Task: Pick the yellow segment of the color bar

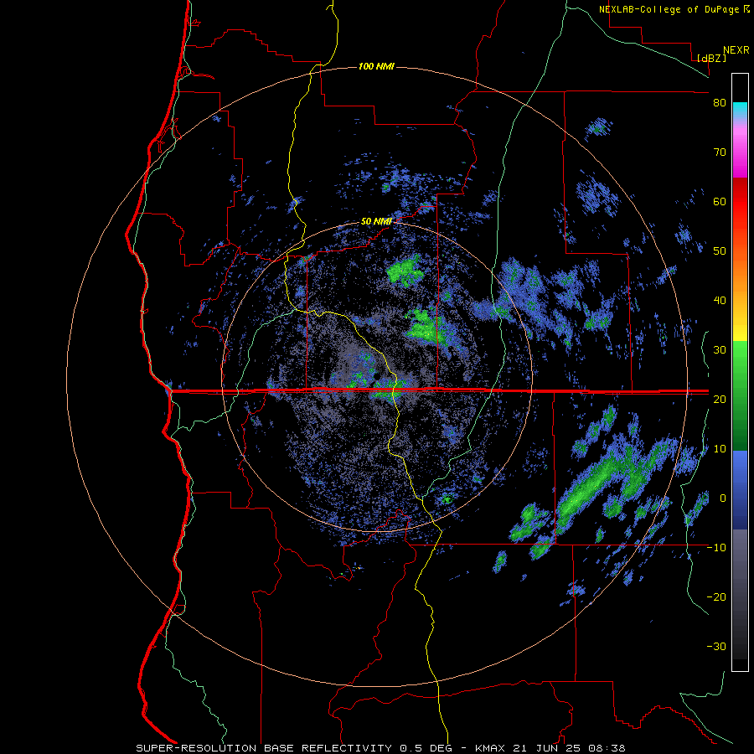Action: click(740, 329)
